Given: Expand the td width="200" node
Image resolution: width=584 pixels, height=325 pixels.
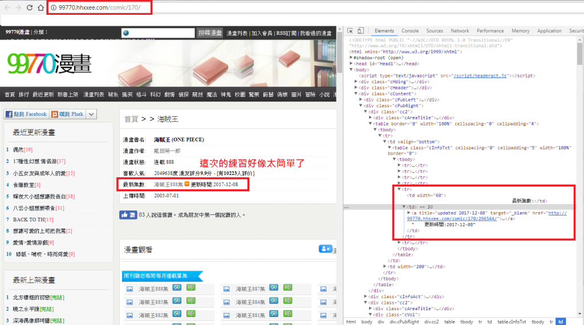Looking at the screenshot, I should coord(385,266).
